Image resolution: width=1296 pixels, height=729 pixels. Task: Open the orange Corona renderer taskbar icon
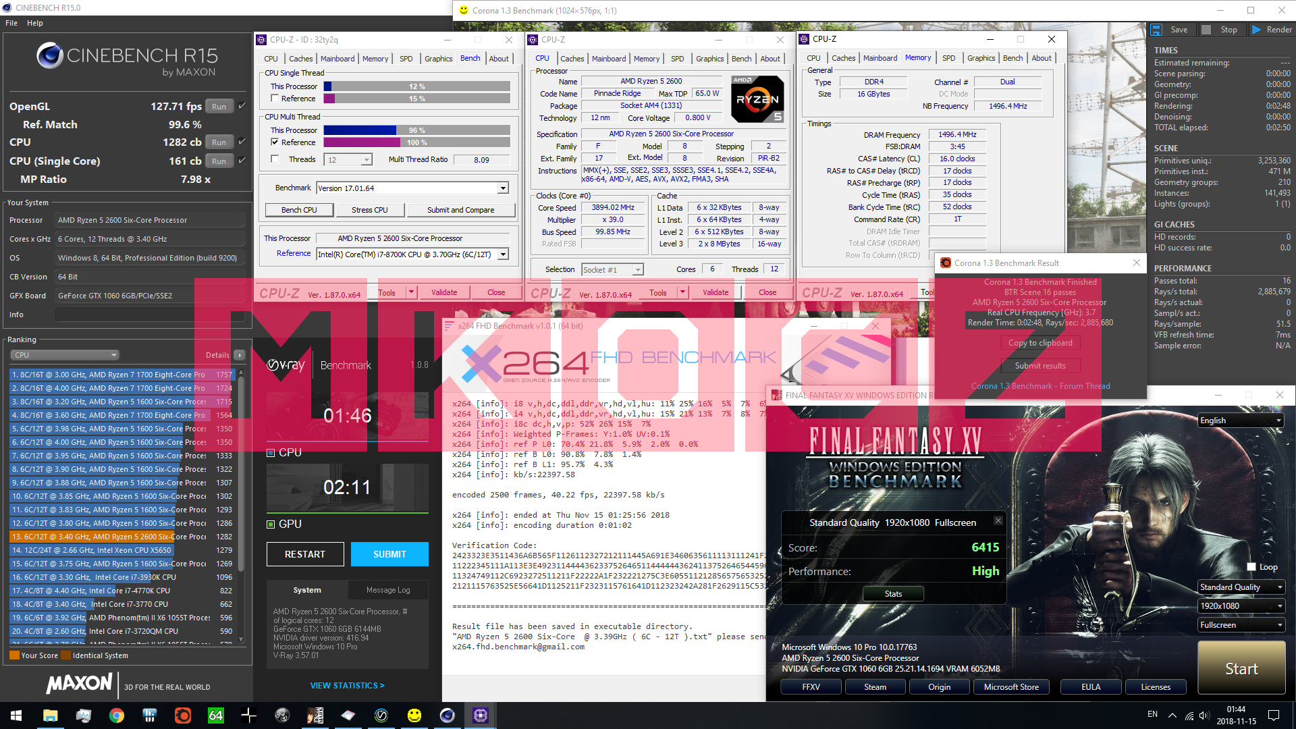(x=182, y=715)
